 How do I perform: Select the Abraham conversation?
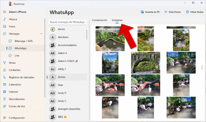(67, 37)
